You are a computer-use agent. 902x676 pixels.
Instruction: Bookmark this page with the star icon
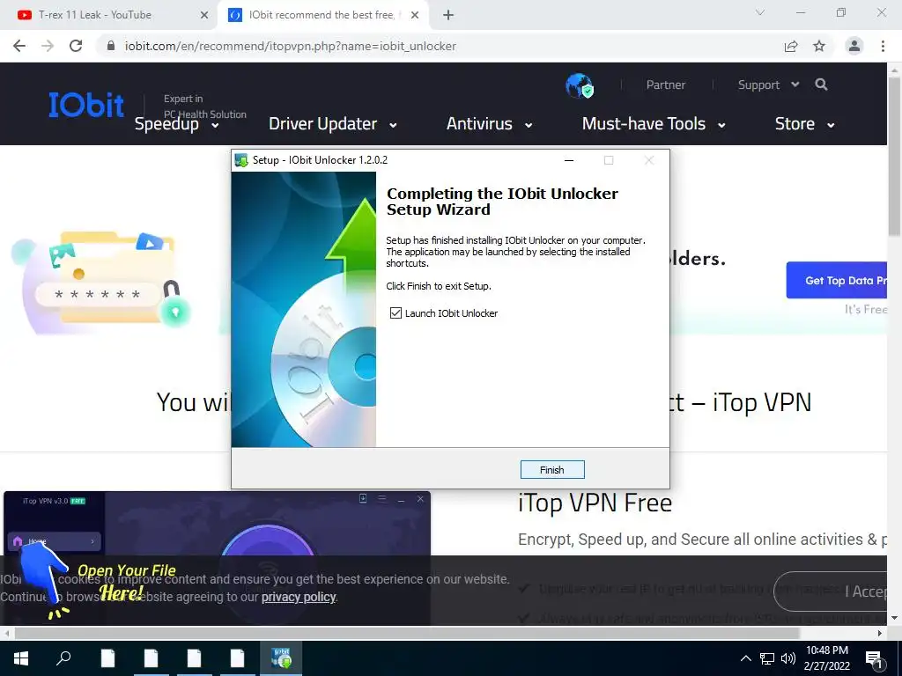click(x=819, y=46)
